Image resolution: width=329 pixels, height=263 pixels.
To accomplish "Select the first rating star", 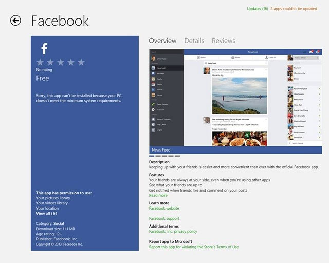I will (x=40, y=62).
